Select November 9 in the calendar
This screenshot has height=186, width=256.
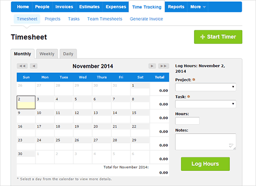pos(26,116)
